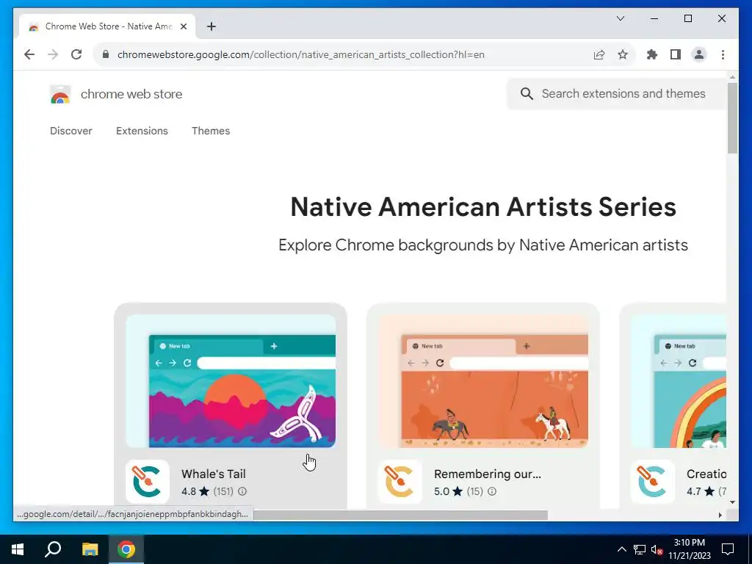Open File Explorer from taskbar
752x564 pixels.
90,549
